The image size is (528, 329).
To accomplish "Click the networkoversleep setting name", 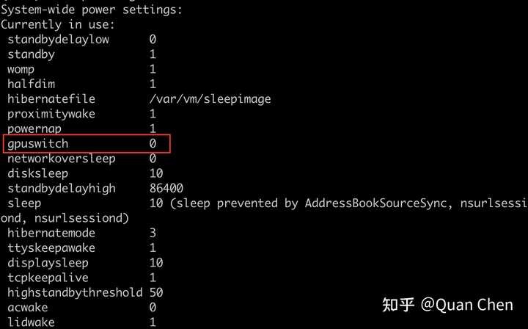I will click(x=62, y=159).
